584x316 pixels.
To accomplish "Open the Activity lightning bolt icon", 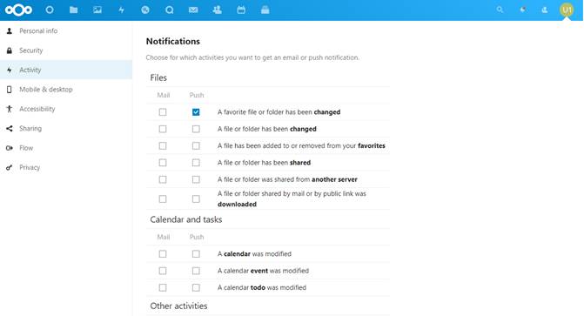I will 122,10.
